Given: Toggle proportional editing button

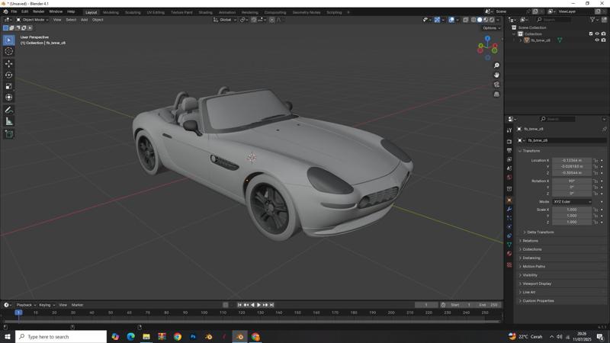Looking at the screenshot, I should pos(272,20).
